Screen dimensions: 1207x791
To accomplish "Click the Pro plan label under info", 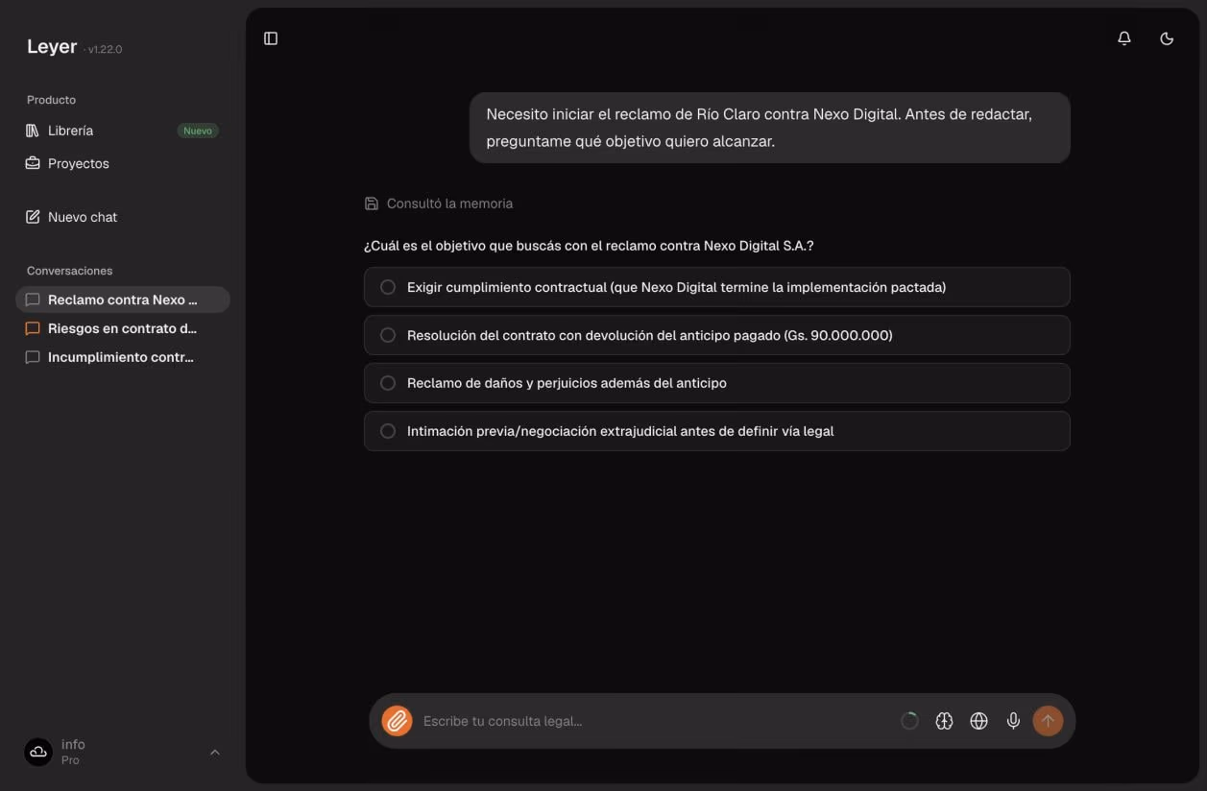I will pos(70,760).
